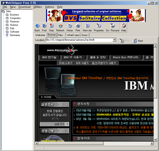Viewport: 159px width, 151px height.
Task: Open the Help toolbar icon
Action: tap(124, 26)
